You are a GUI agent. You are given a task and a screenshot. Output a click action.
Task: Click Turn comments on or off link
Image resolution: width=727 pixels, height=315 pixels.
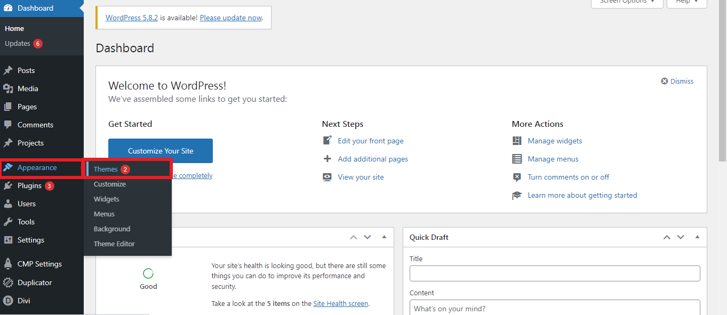(569, 177)
